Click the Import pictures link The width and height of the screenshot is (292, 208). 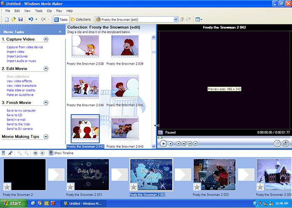pyautogui.click(x=17, y=56)
